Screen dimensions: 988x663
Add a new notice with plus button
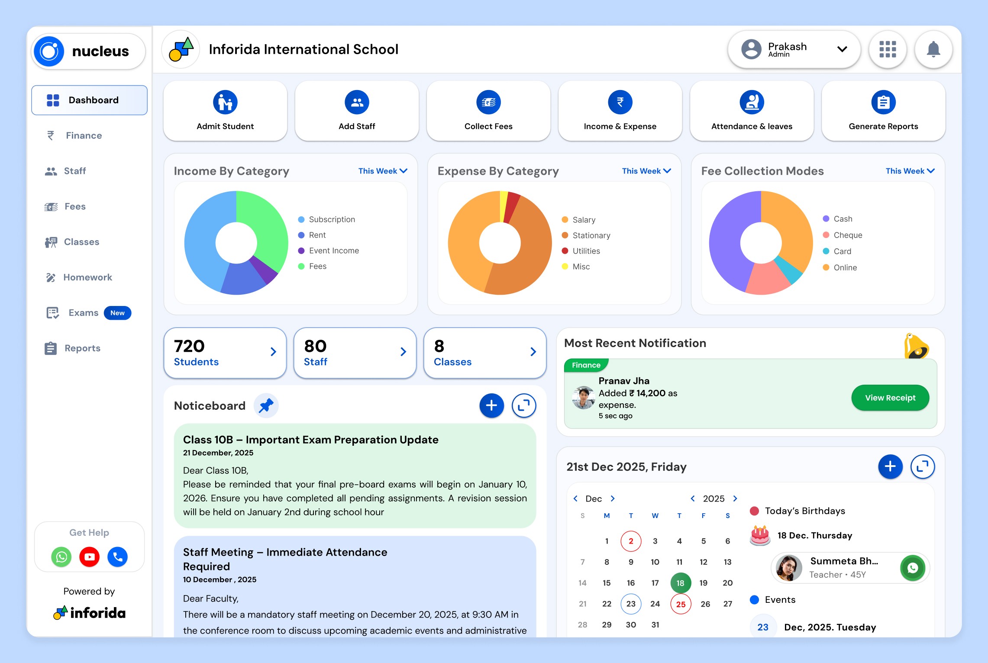tap(491, 406)
